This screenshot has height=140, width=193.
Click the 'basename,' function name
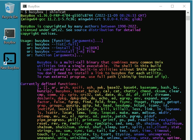coord(150,88)
